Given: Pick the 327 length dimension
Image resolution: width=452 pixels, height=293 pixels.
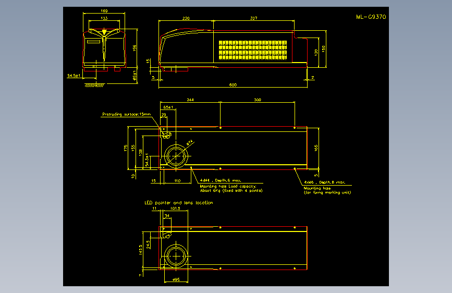Looking at the screenshot, I should (x=253, y=18).
